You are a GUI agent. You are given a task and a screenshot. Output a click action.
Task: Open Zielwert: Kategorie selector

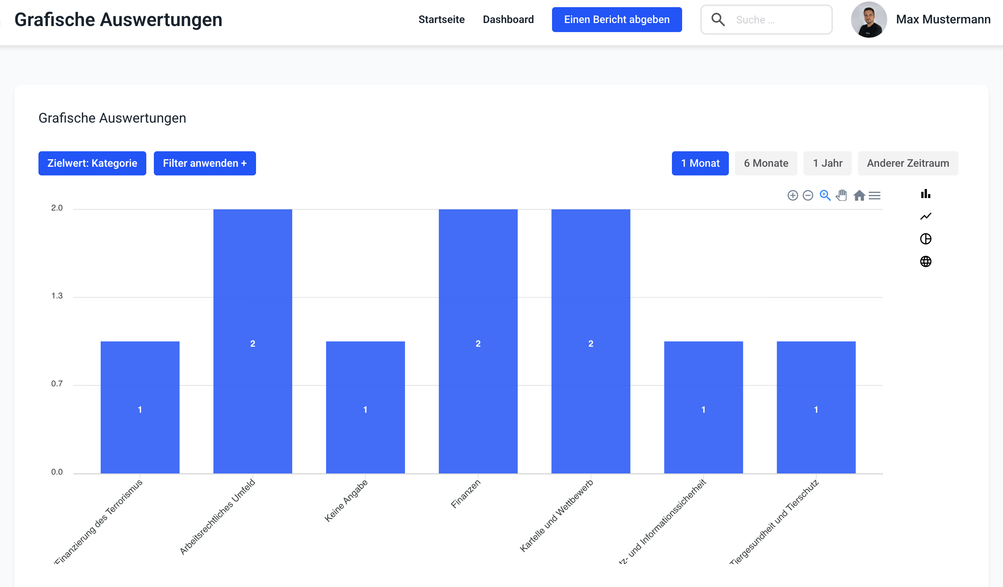click(92, 163)
